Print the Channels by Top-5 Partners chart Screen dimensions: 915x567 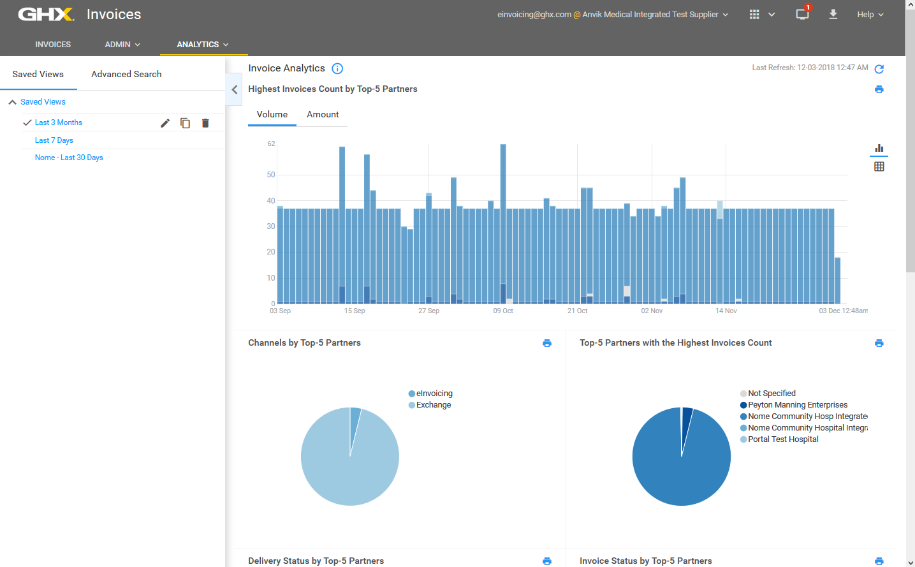click(x=546, y=343)
